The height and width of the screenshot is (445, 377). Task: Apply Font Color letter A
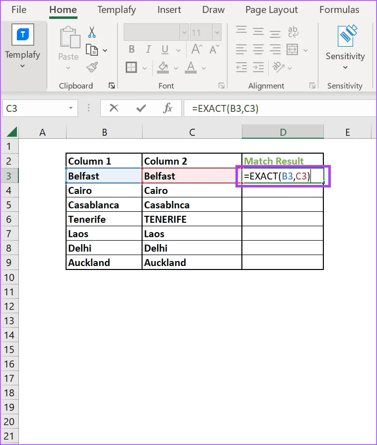point(191,68)
